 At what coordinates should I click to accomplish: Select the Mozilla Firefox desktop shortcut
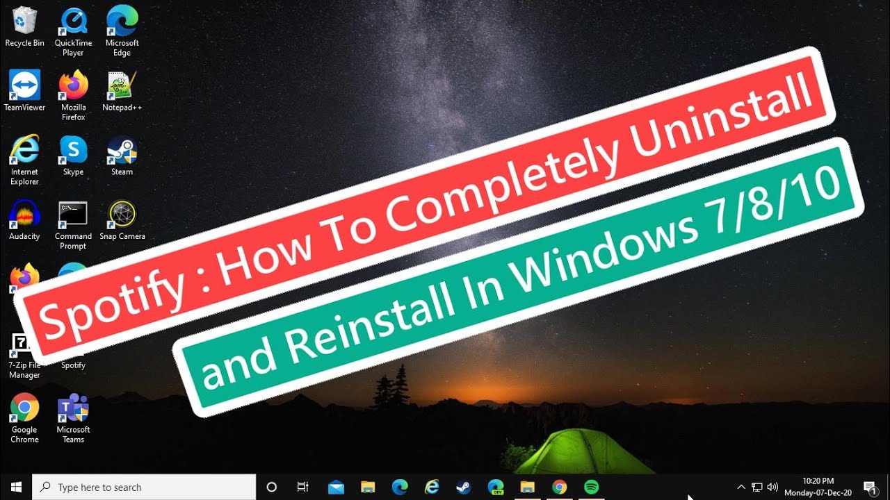tap(73, 96)
